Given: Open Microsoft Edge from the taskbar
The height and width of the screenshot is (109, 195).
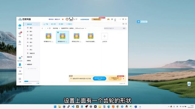Looking at the screenshot, I should point(109,107).
